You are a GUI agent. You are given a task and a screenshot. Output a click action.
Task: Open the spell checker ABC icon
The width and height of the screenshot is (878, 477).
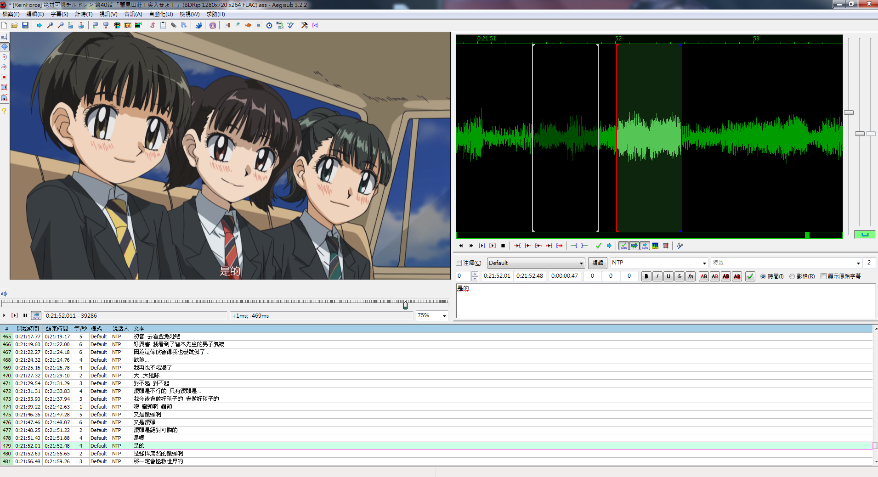click(290, 25)
